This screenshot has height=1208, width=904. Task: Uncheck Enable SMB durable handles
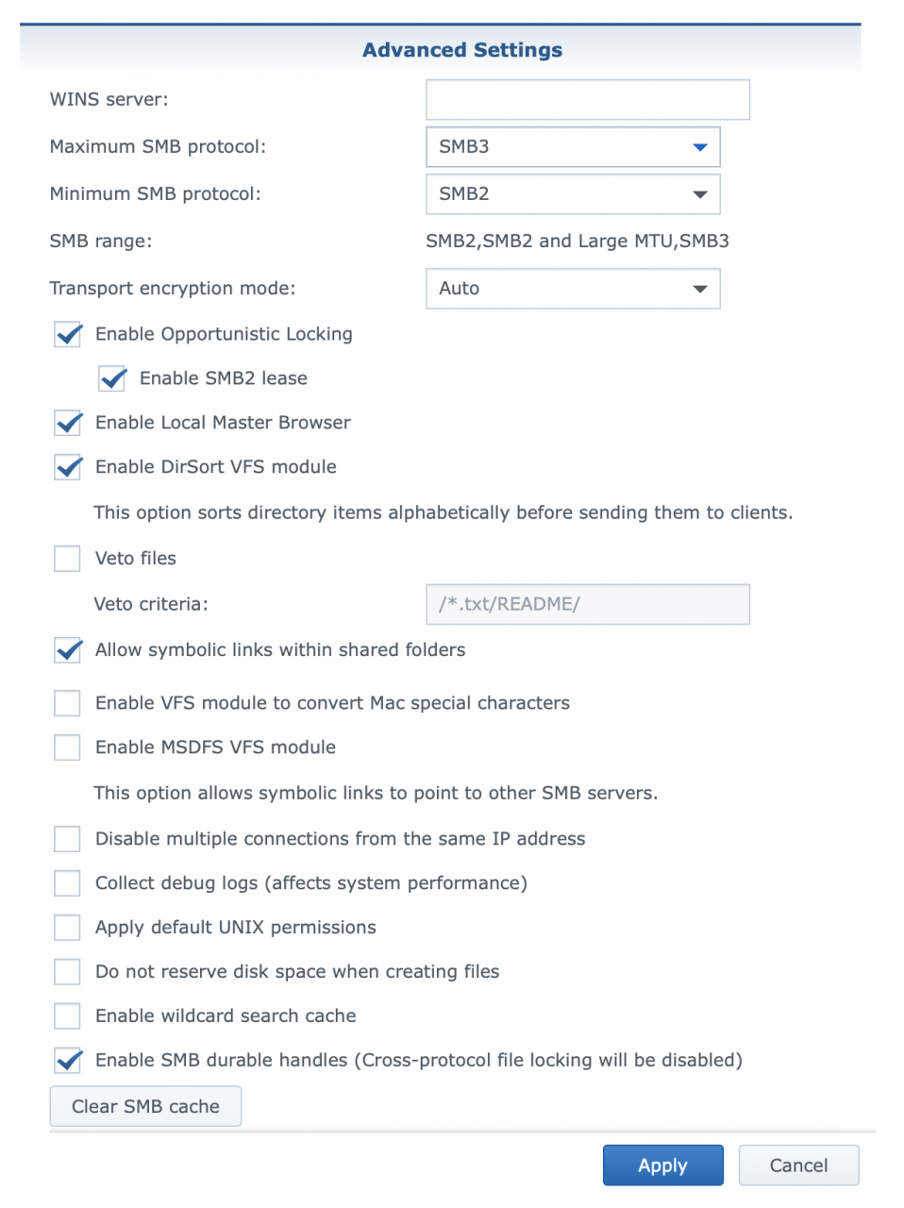[x=67, y=1060]
